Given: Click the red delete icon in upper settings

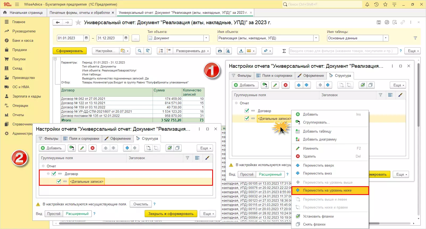Looking at the screenshot, I should [286, 85].
